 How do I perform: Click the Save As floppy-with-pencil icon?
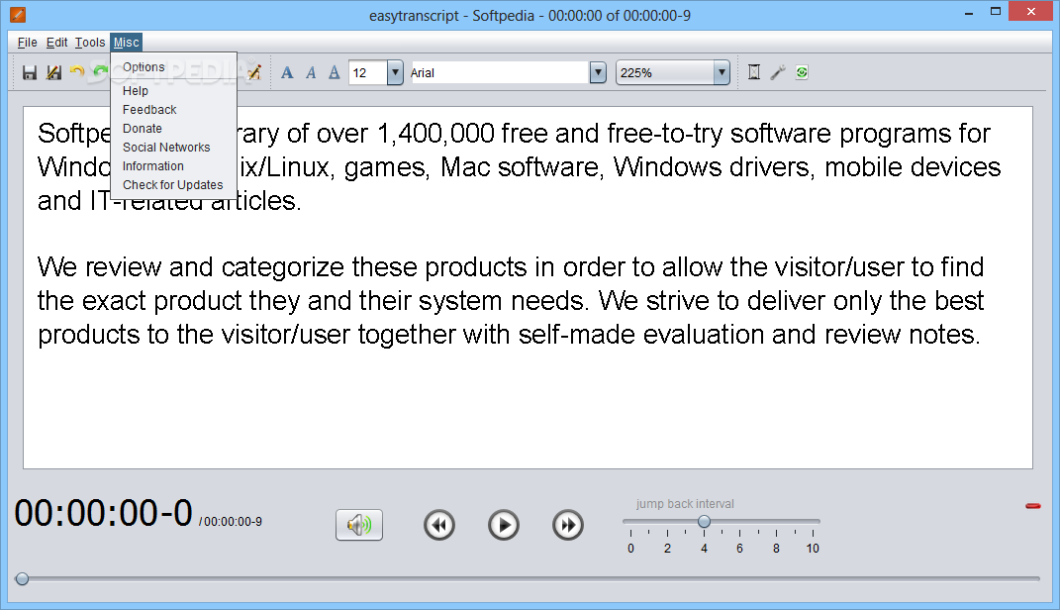point(53,72)
